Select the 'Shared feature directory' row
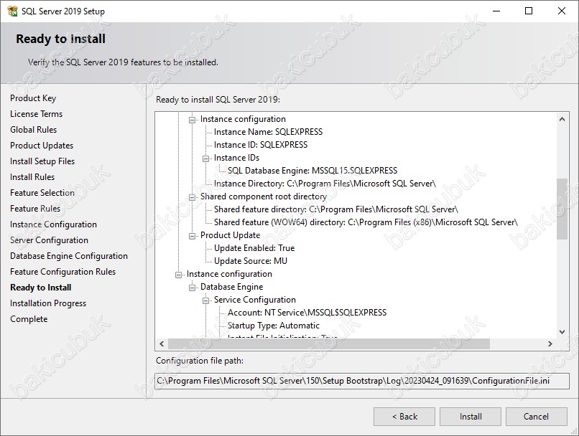The height and width of the screenshot is (436, 579). pyautogui.click(x=336, y=209)
